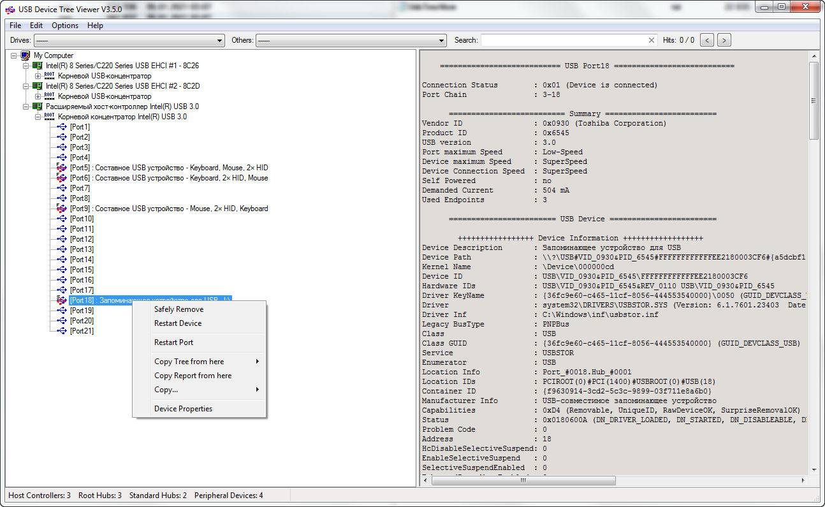Click the USB icon next to Port14
Image resolution: width=825 pixels, height=507 pixels.
click(62, 260)
